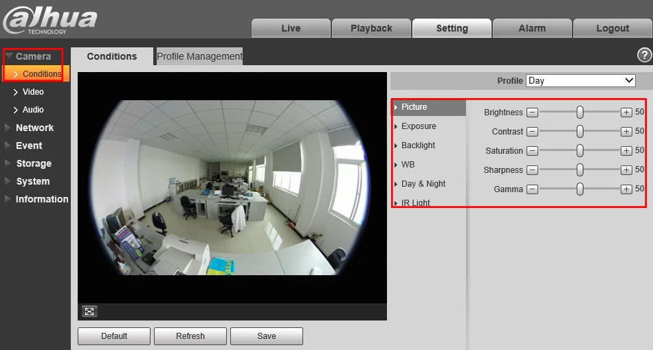This screenshot has width=653, height=350.
Task: Click the Contrast slider handle
Action: click(x=579, y=131)
